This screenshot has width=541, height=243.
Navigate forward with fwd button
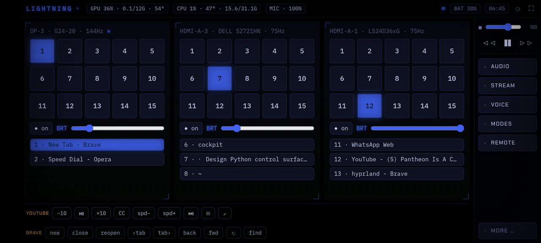(x=213, y=233)
